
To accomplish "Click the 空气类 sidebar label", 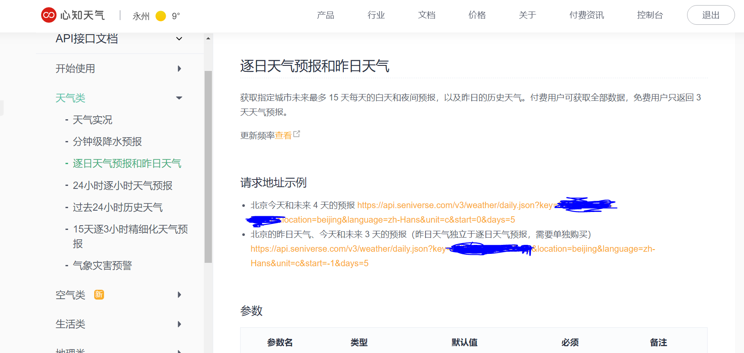I will (71, 295).
